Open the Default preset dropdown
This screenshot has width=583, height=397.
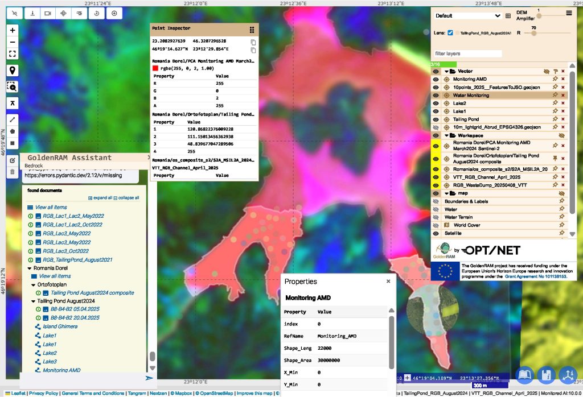[467, 16]
